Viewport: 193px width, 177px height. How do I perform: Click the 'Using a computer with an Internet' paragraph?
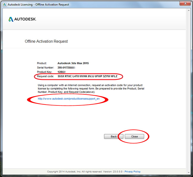coord(91,88)
